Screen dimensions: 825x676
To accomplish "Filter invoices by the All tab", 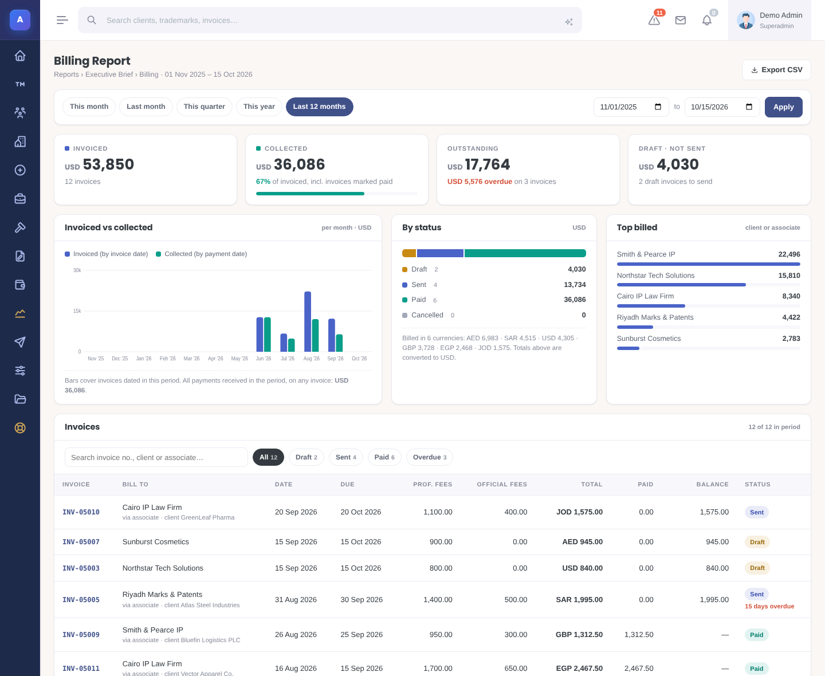I will tap(268, 457).
